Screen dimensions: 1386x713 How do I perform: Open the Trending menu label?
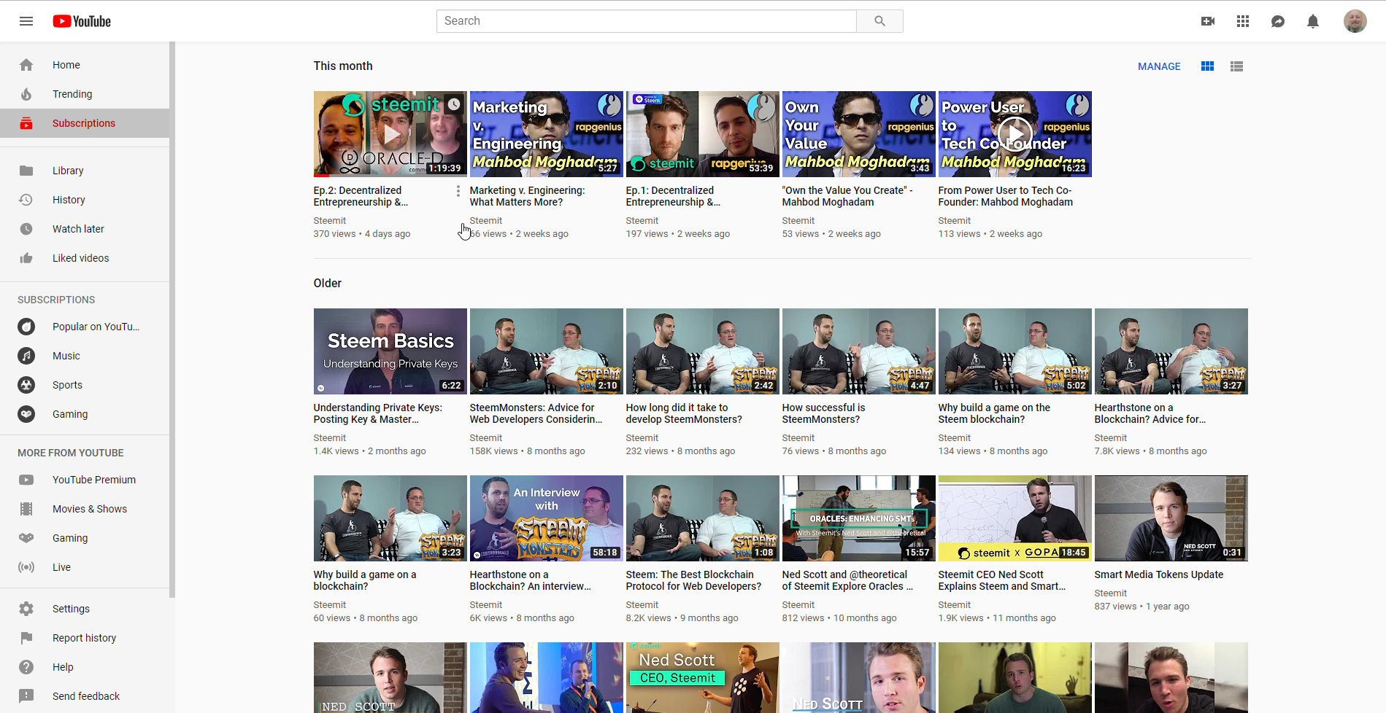pos(72,94)
